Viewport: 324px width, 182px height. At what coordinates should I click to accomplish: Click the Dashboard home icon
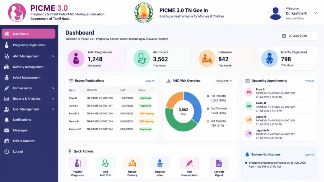tap(7, 34)
